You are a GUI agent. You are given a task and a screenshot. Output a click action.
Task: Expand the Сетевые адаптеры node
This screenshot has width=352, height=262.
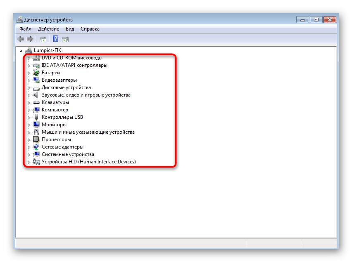point(29,147)
